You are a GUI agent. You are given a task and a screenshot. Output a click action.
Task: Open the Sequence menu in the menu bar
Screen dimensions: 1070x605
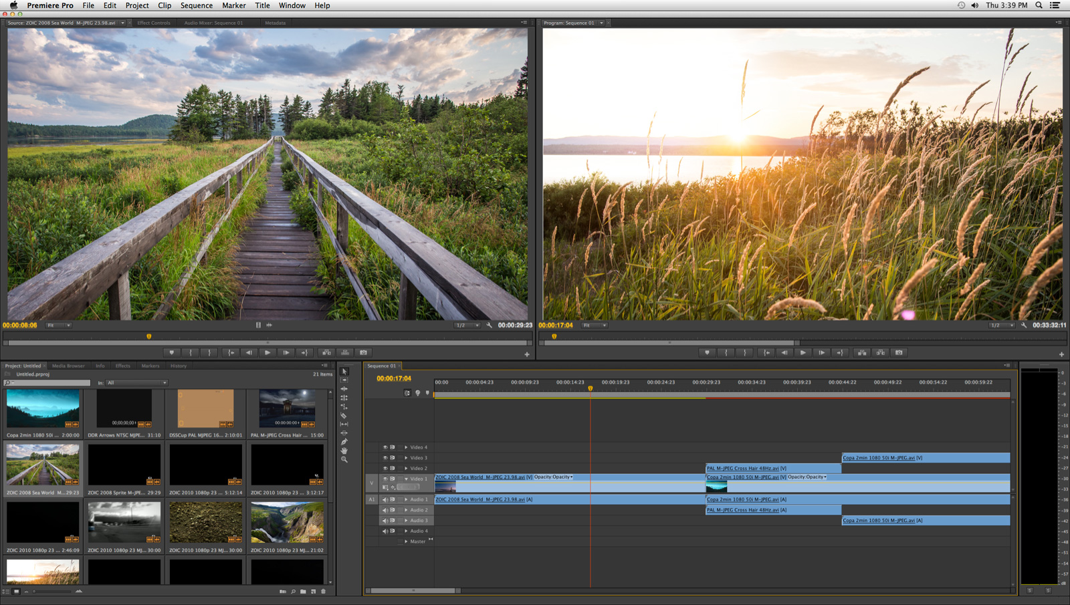click(x=196, y=5)
